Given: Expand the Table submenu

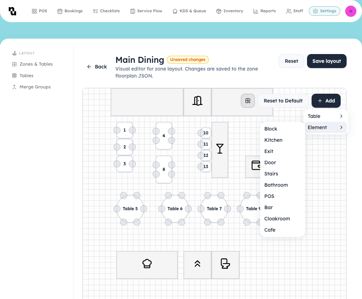Looking at the screenshot, I should click(326, 116).
